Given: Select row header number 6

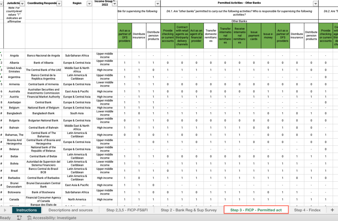Looking at the screenshot, I should 2,91.
